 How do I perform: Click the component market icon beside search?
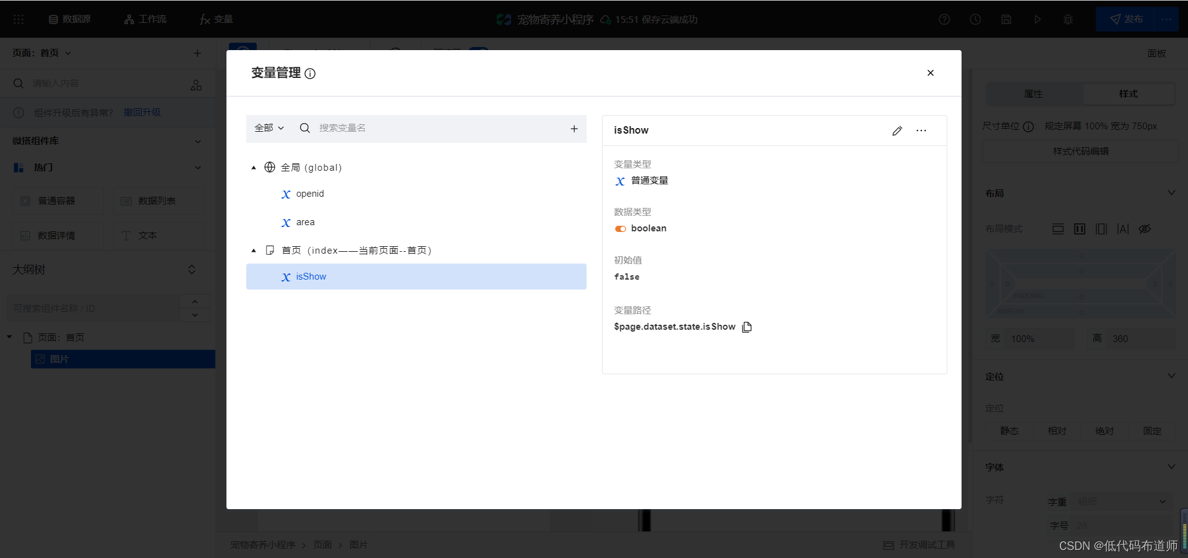[196, 85]
